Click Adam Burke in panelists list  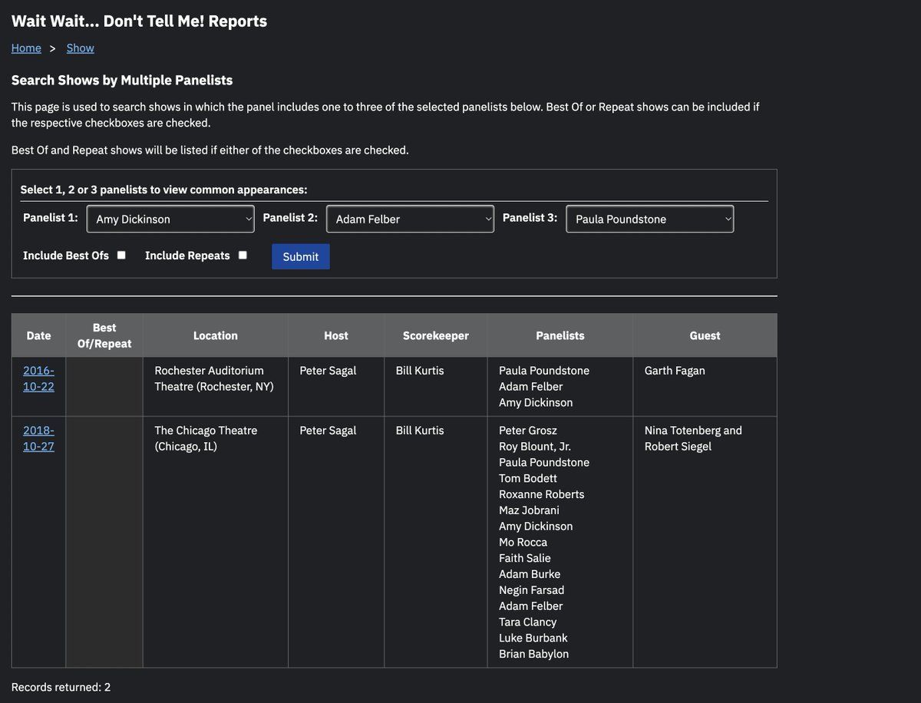(x=530, y=574)
